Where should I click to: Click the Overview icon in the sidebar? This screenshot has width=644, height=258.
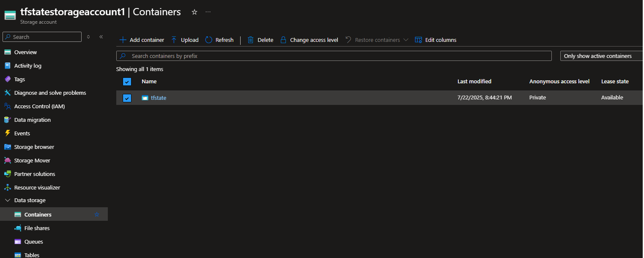7,52
